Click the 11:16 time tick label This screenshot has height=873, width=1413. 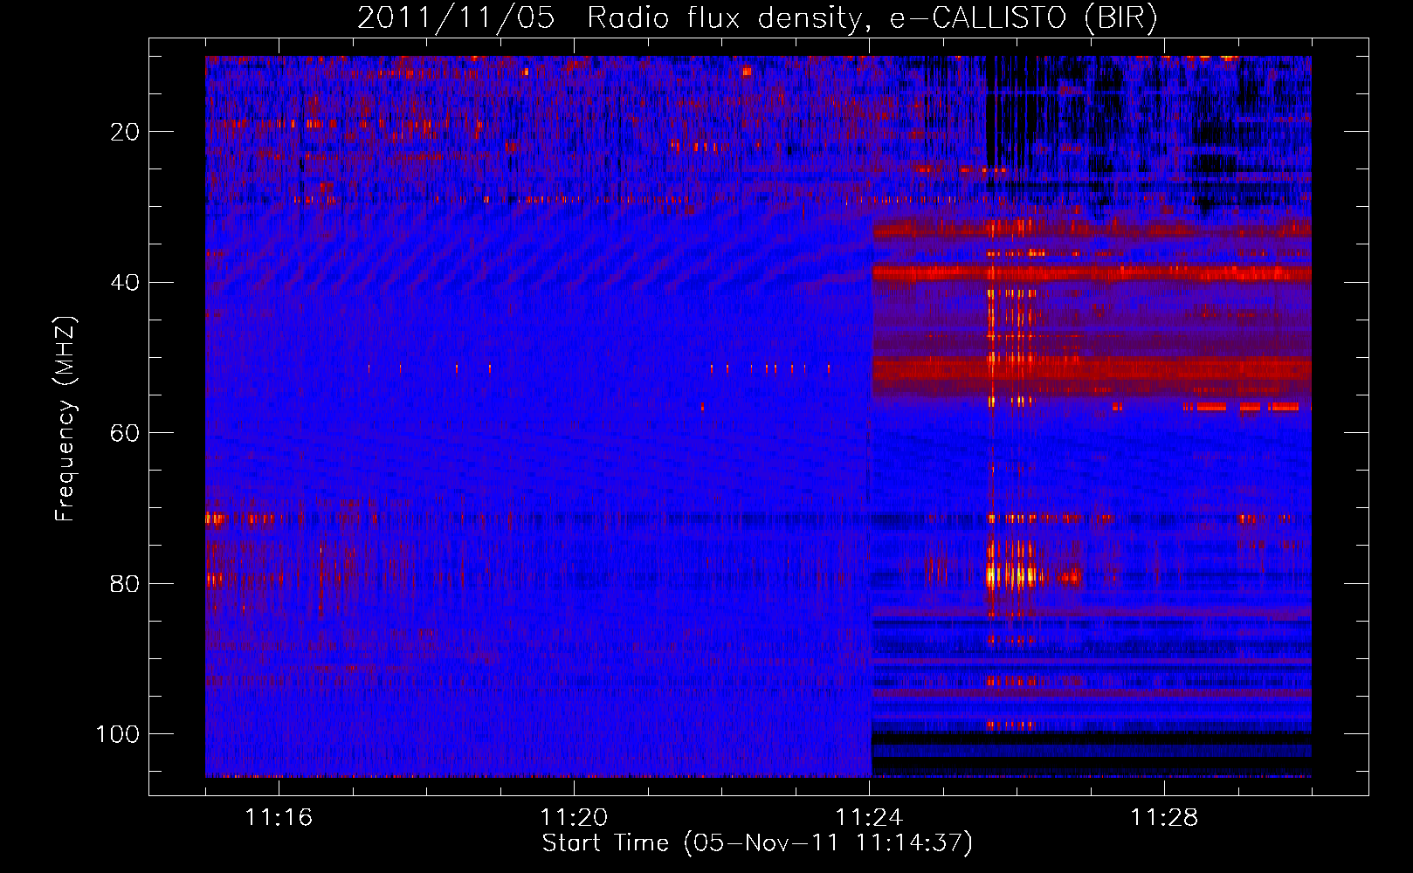click(279, 817)
